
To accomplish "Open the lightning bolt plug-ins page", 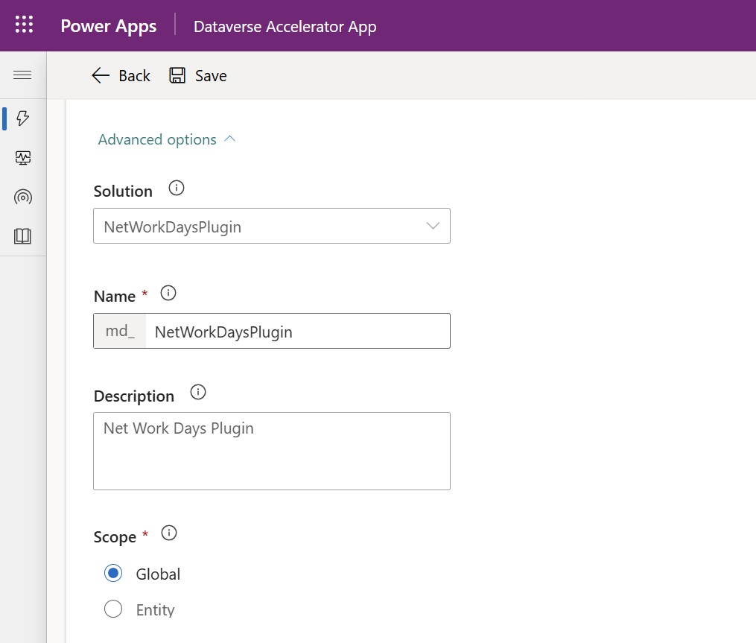I will [22, 118].
